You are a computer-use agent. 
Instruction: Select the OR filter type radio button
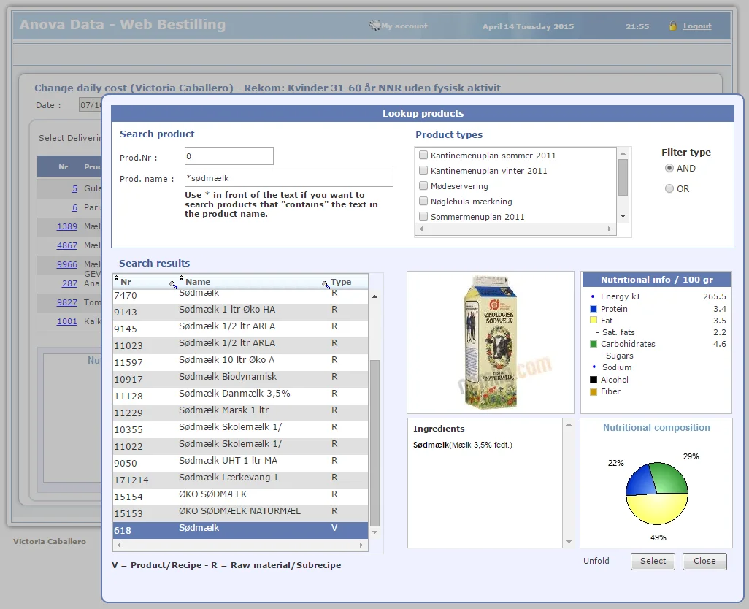pos(669,188)
